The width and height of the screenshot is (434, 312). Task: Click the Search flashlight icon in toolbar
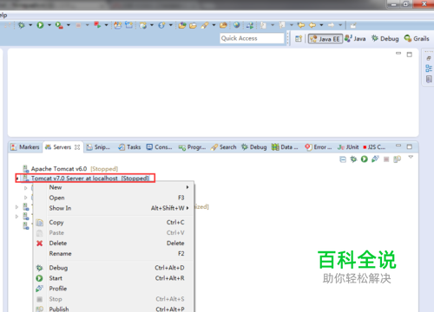coord(204,25)
